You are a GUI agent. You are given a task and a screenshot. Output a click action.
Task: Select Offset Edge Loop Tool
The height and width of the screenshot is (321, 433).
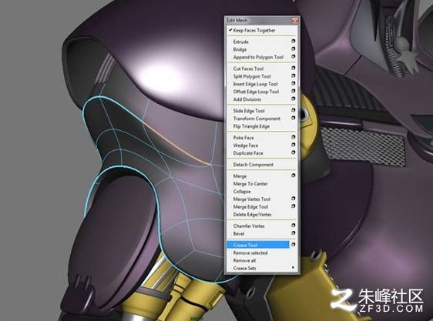click(x=256, y=92)
